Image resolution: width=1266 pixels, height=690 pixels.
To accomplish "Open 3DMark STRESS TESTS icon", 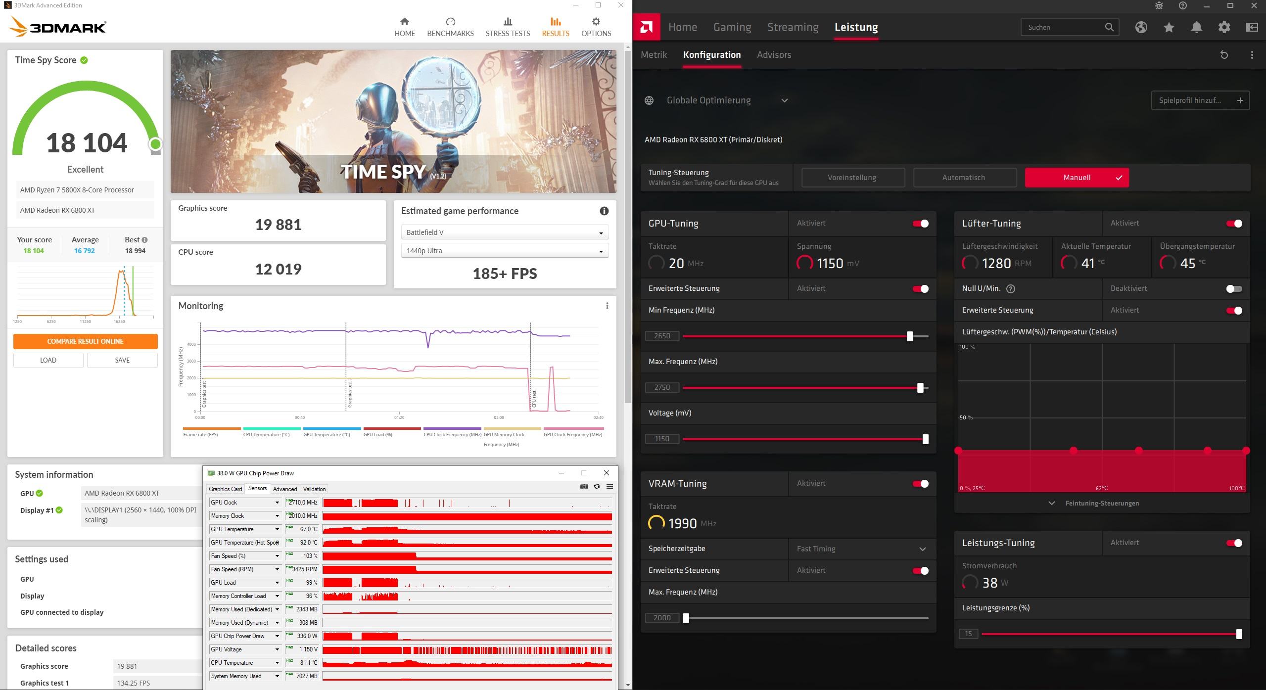I will 508,22.
